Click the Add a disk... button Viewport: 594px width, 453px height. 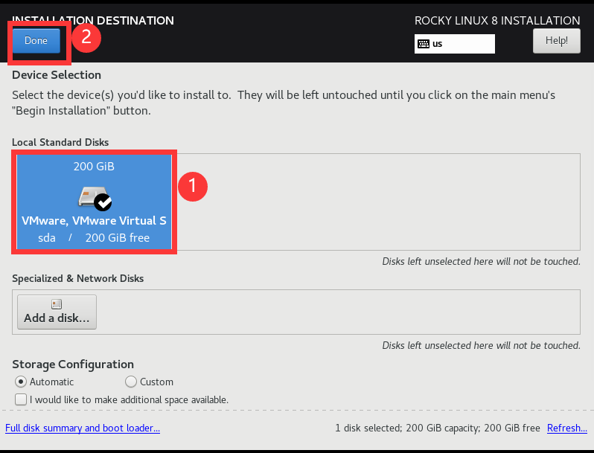(x=57, y=312)
